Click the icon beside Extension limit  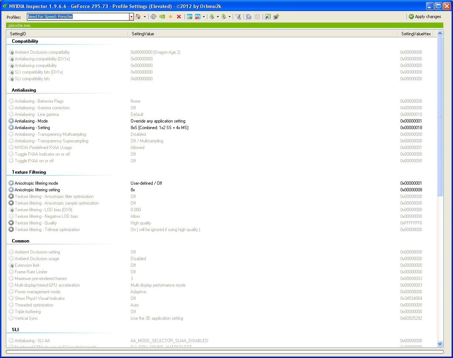click(11, 265)
